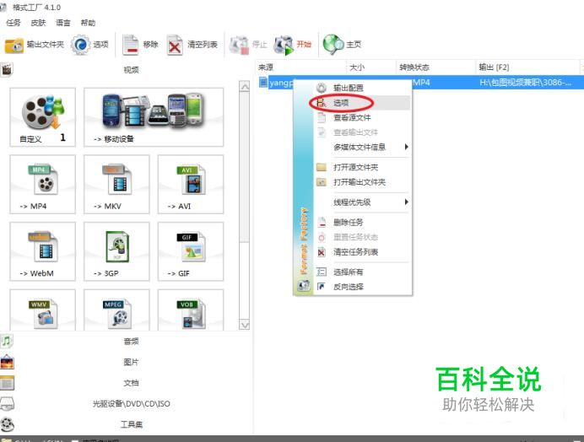Screen dimensions: 584x442
Task: Select 反向选择 in the context menu
Action: coord(362,287)
